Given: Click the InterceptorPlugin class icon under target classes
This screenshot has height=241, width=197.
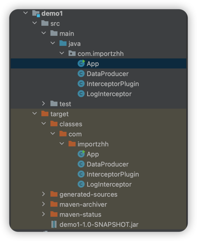Looking at the screenshot, I should [x=81, y=174].
